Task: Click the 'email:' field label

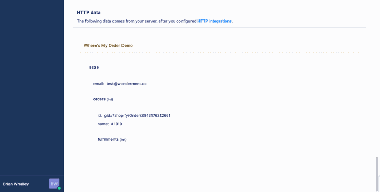Action: click(x=99, y=84)
